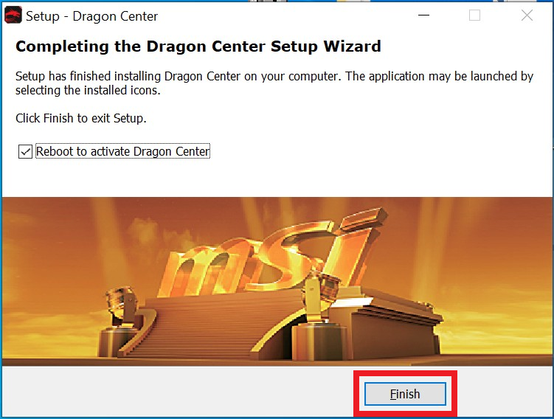Click the Dragon Center icon in title bar

[x=13, y=15]
